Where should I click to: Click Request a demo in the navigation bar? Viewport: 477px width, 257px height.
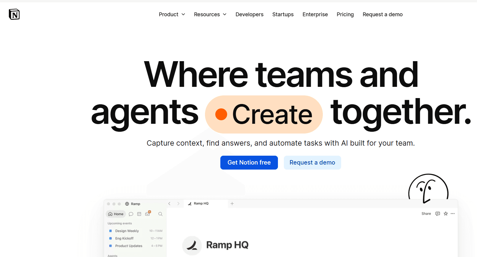point(382,14)
